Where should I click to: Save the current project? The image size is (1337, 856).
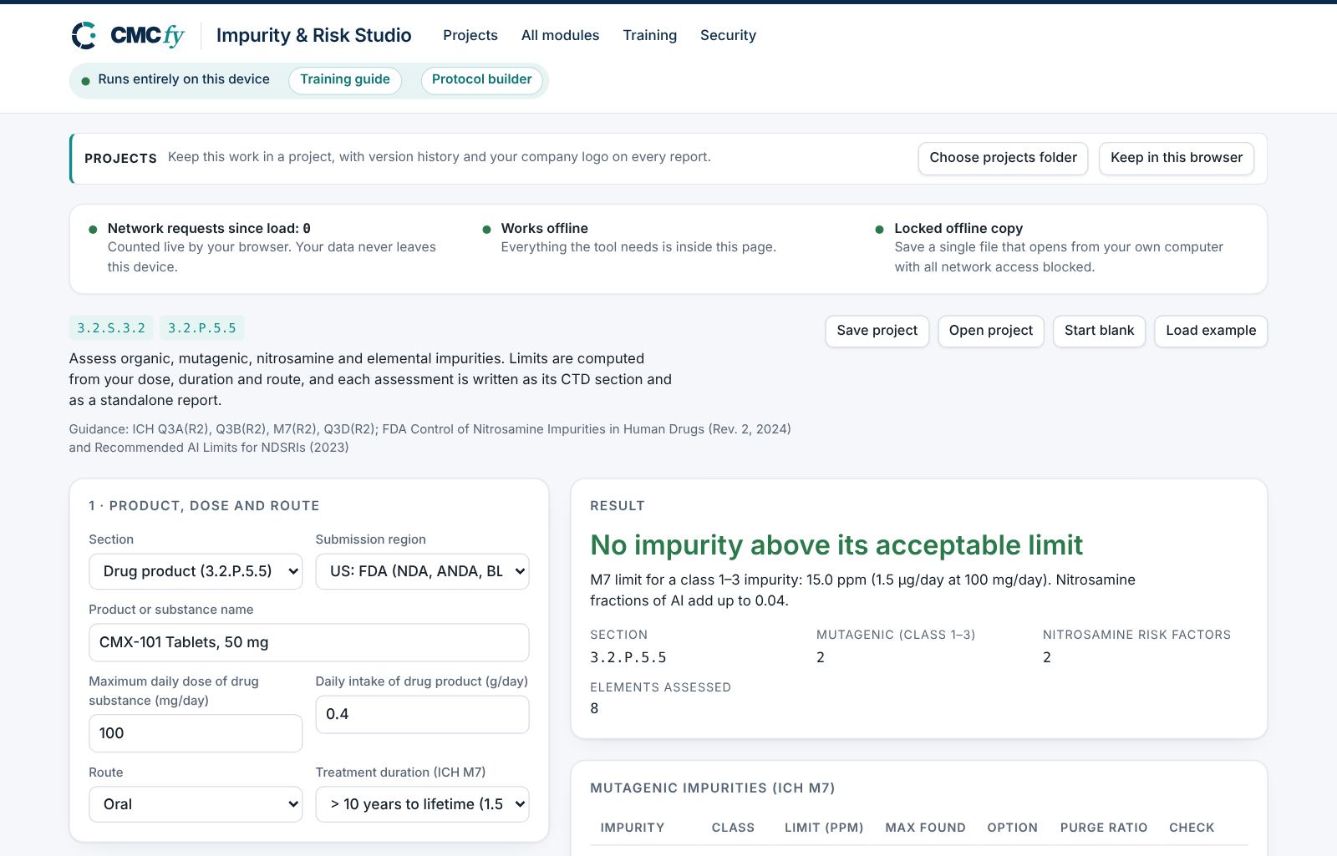pyautogui.click(x=877, y=331)
